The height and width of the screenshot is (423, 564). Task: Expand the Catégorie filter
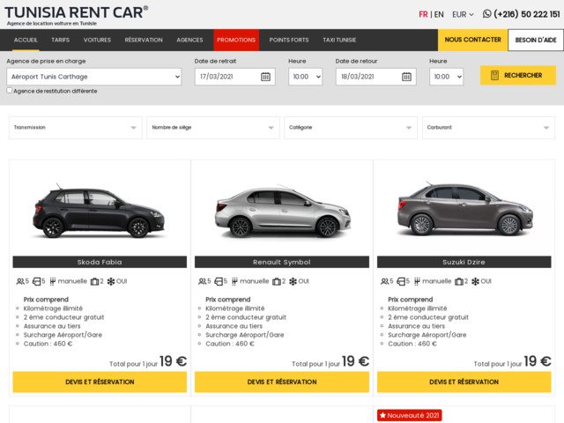tap(351, 127)
